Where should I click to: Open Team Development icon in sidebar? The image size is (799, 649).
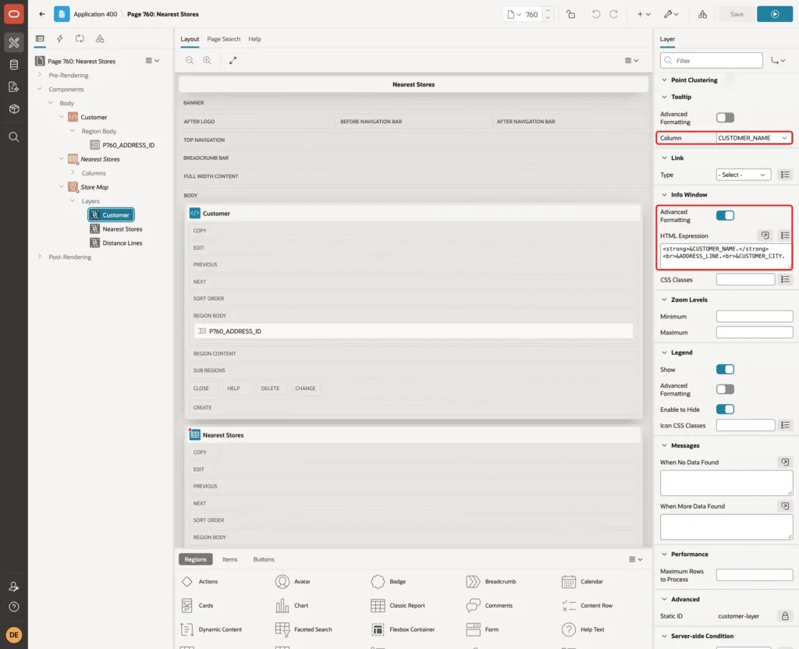pos(14,87)
